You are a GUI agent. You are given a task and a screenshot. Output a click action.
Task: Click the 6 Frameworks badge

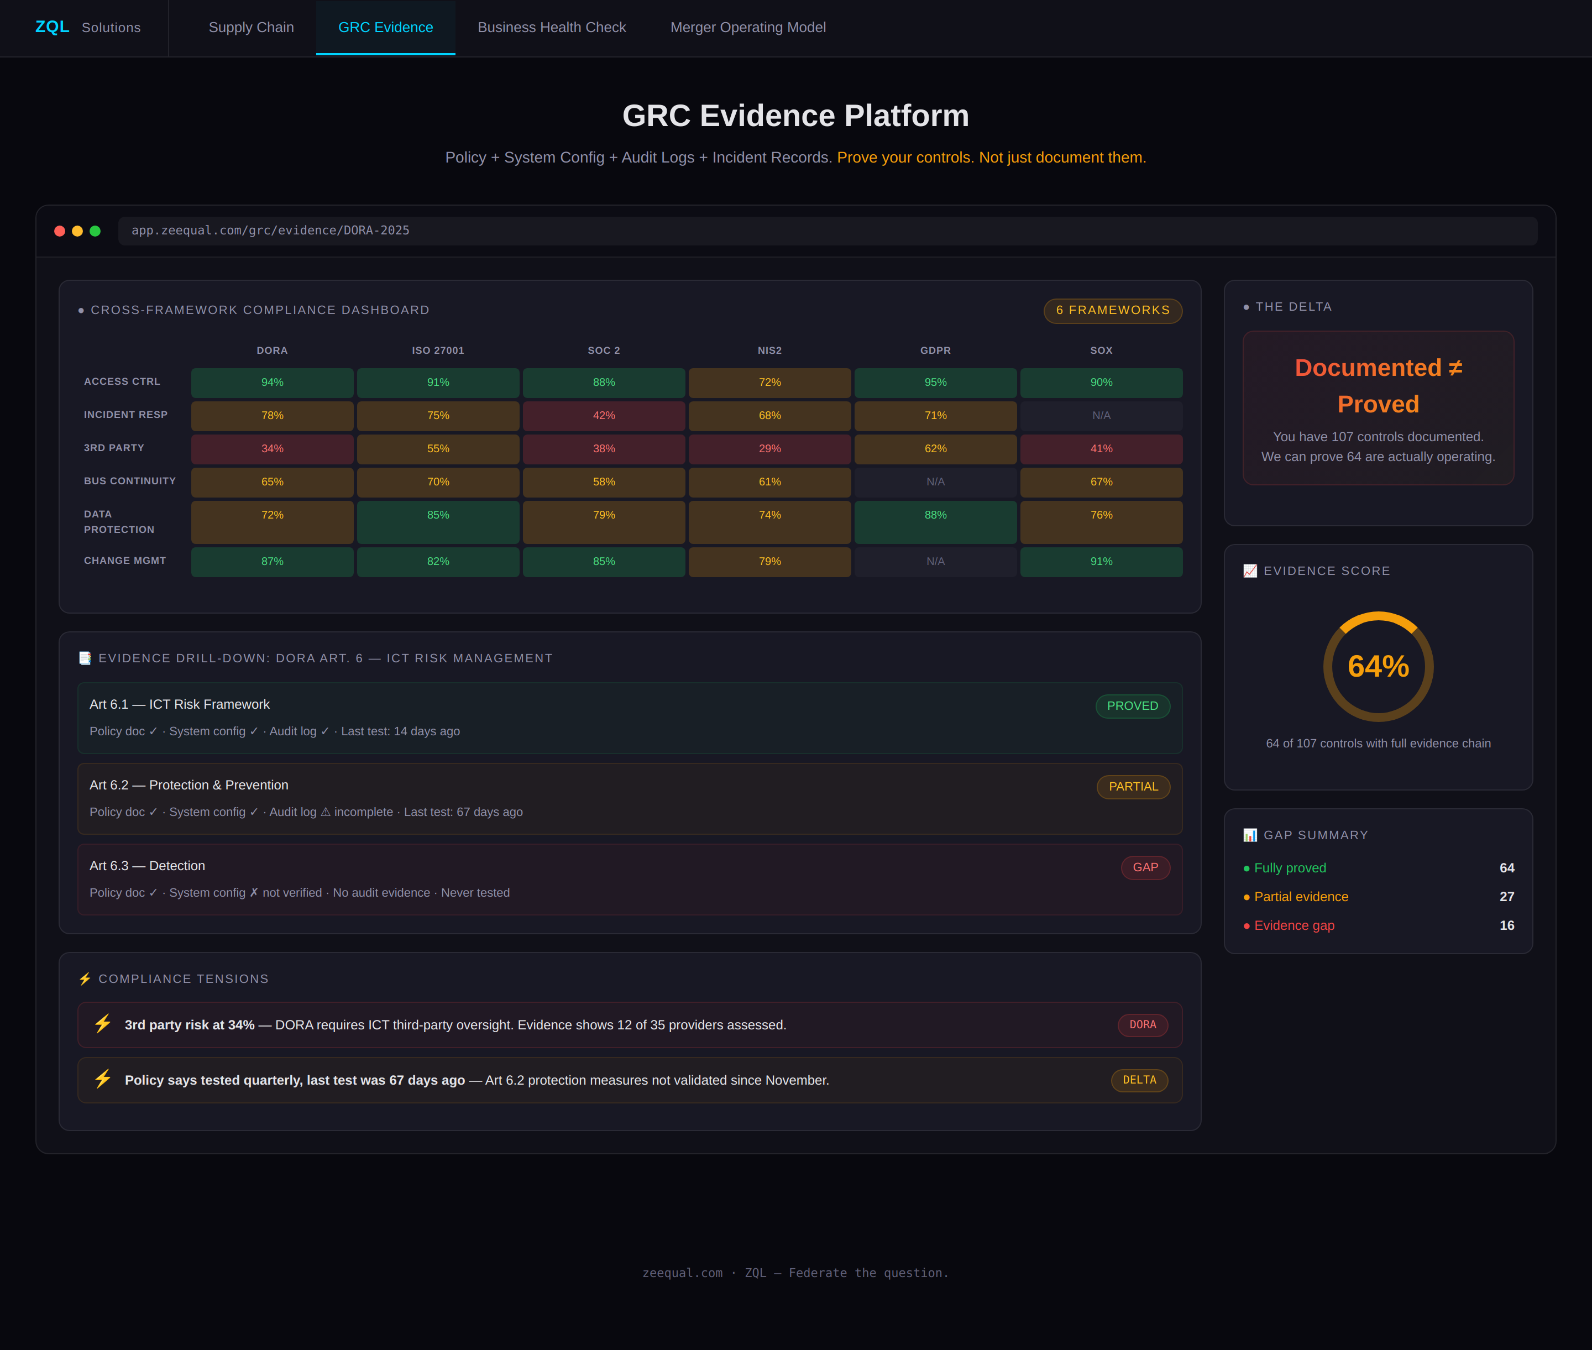pyautogui.click(x=1112, y=311)
